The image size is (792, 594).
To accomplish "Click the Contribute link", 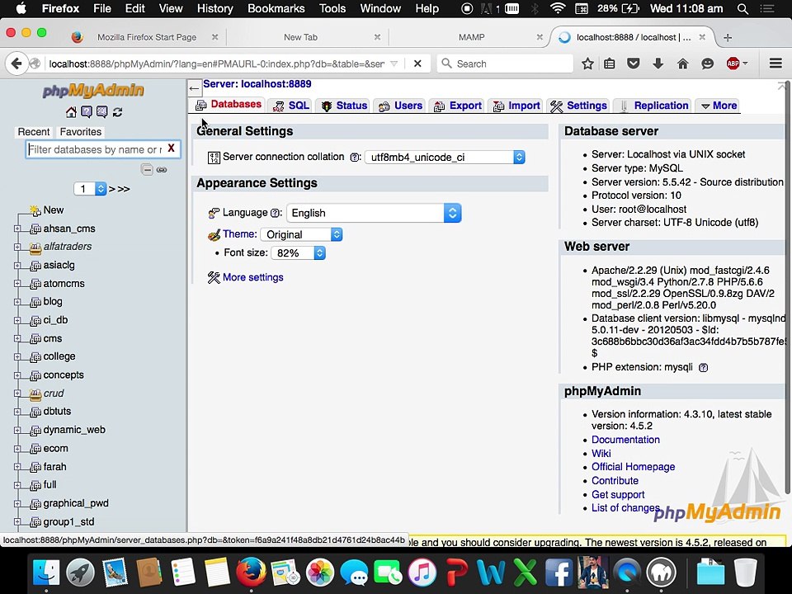I will [x=615, y=481].
